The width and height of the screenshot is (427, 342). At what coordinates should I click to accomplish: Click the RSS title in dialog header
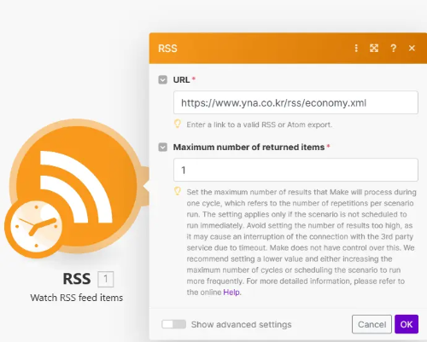(167, 49)
